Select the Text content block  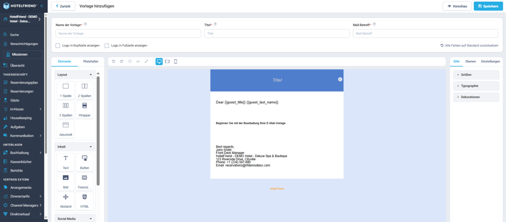[x=66, y=162]
